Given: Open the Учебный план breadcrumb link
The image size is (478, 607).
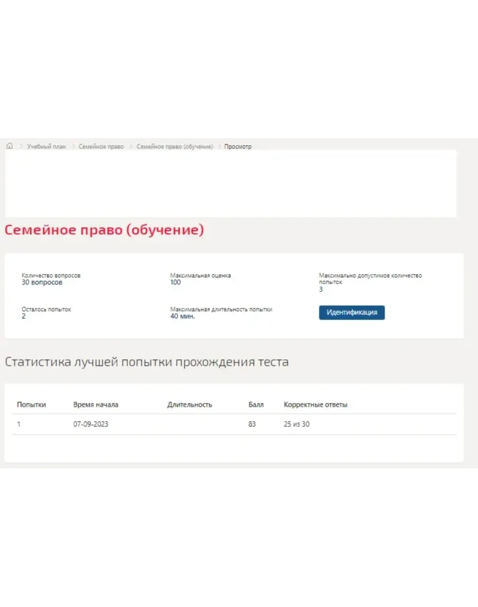Looking at the screenshot, I should coord(46,147).
